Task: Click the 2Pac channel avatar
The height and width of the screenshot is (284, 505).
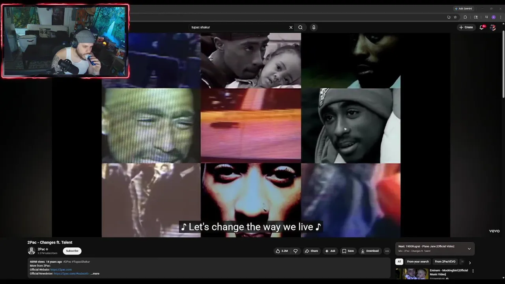Action: tap(32, 251)
